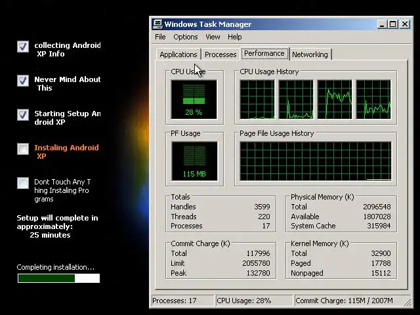420x315 pixels.
Task: Switch to the Processes tab
Action: click(220, 54)
